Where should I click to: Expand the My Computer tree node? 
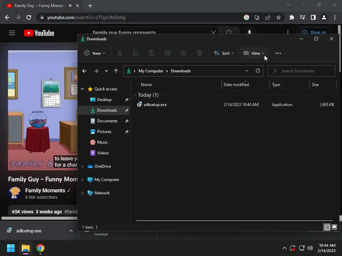tap(82, 180)
